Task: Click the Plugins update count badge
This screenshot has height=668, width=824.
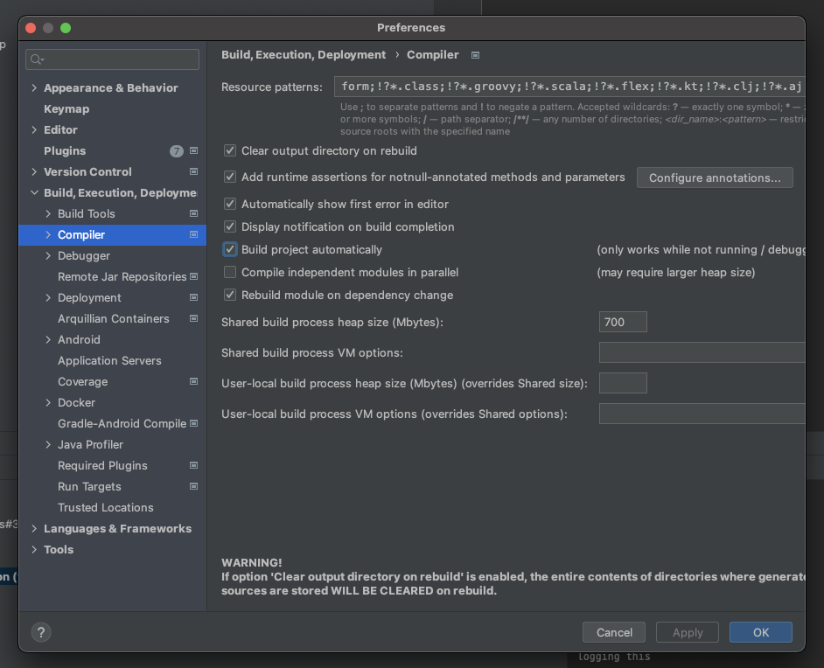Action: click(177, 151)
